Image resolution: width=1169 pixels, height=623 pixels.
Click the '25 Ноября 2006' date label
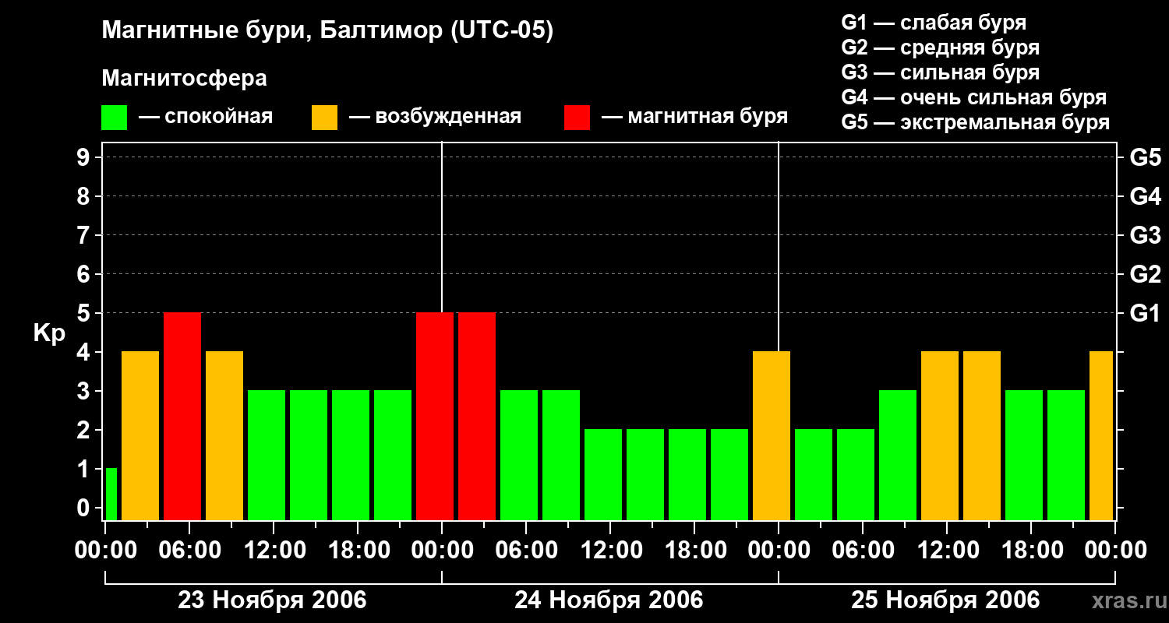945,600
